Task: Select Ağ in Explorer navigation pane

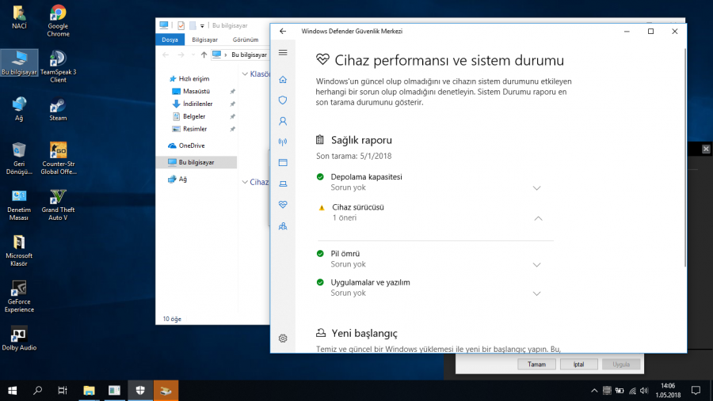Action: 182,179
